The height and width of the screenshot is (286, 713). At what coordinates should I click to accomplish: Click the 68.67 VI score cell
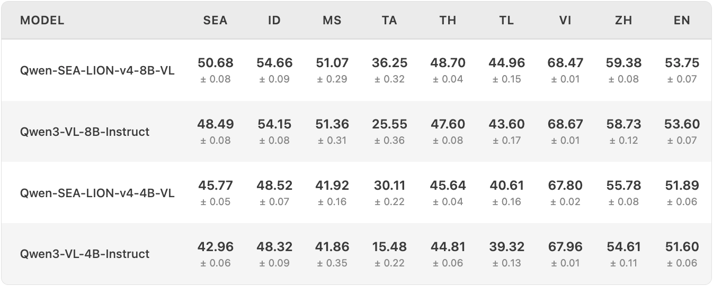pyautogui.click(x=565, y=124)
